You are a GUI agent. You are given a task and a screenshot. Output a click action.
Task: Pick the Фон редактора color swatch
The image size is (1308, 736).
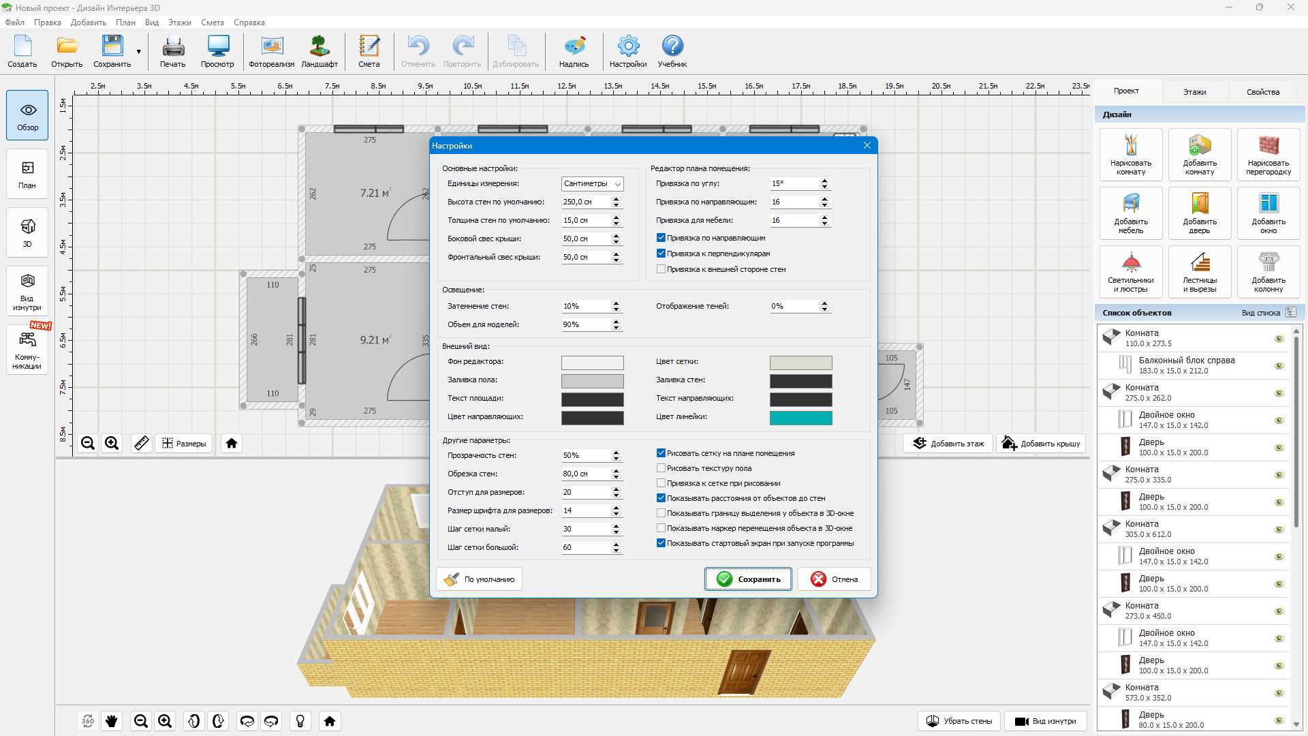pyautogui.click(x=592, y=363)
